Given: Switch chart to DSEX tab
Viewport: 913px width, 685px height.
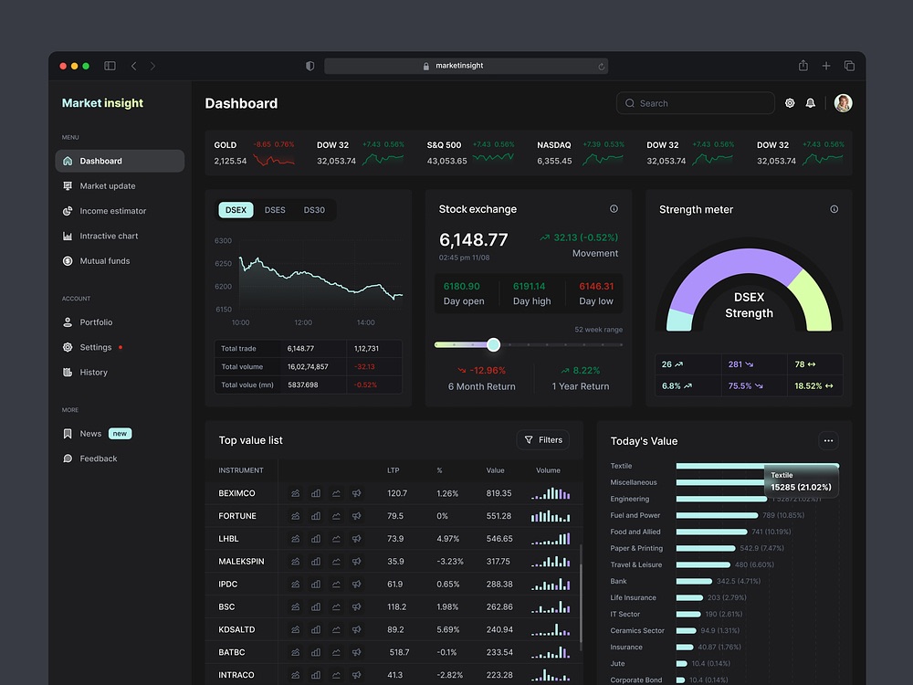Looking at the screenshot, I should click(236, 210).
